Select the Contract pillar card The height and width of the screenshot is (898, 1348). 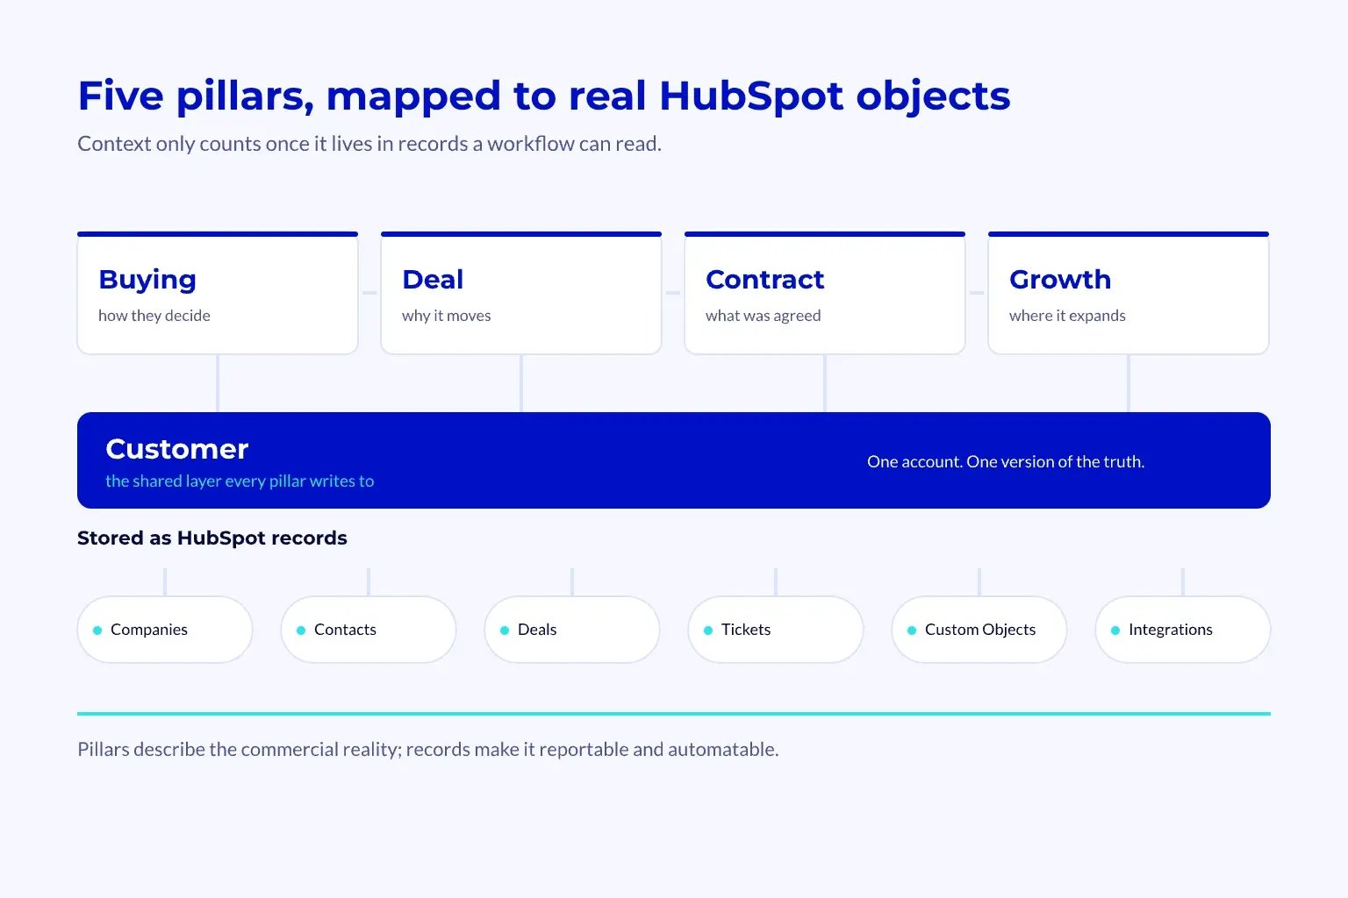(825, 293)
